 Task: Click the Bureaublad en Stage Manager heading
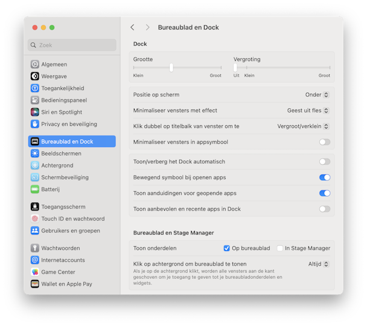pos(173,233)
